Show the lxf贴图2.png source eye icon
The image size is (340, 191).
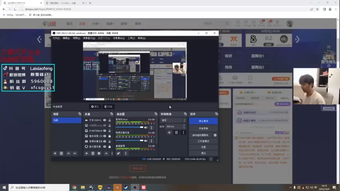pyautogui.click(x=105, y=125)
